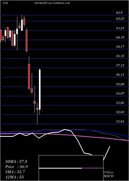The image size is (129, 181).
Task: Click the 55.09 price axis label
Action: (x=120, y=84)
